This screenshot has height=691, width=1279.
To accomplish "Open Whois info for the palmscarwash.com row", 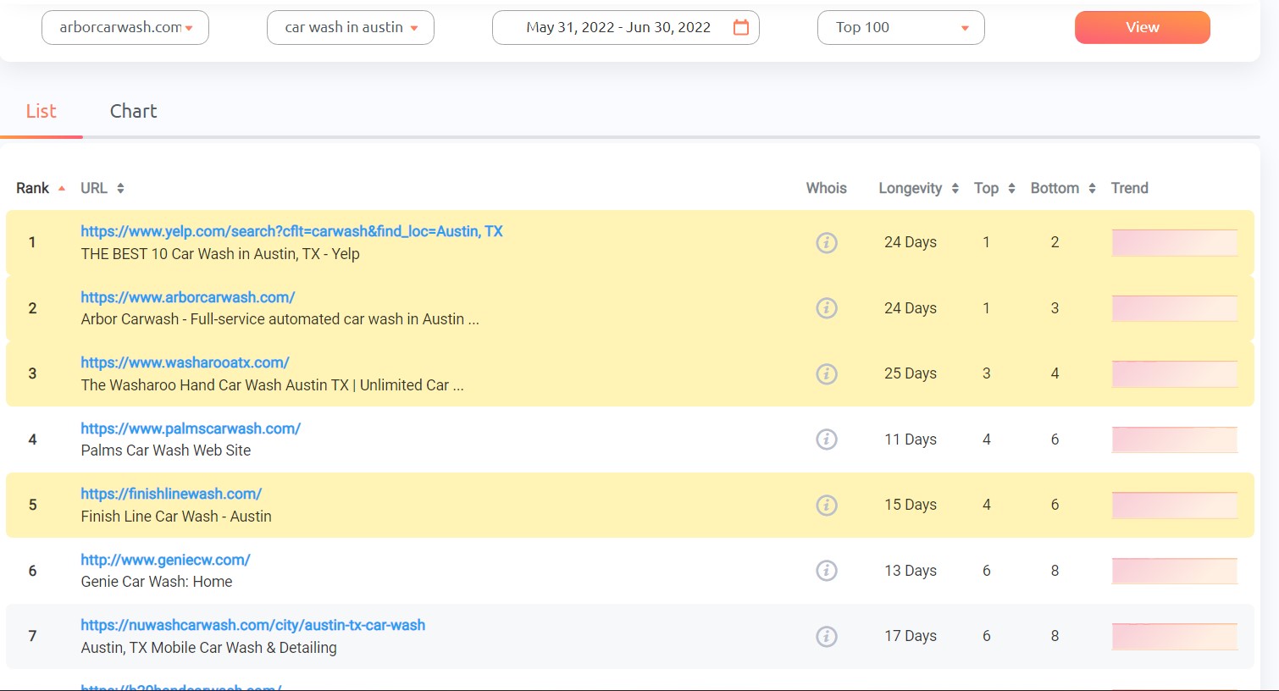I will point(827,439).
